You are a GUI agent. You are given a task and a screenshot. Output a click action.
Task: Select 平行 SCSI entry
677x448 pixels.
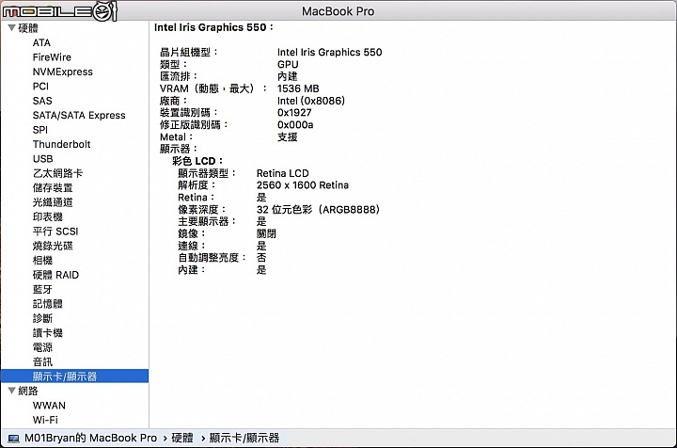click(x=55, y=232)
